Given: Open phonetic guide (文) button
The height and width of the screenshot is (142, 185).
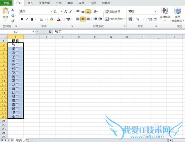Looking at the screenshot, I should (x=68, y=19).
